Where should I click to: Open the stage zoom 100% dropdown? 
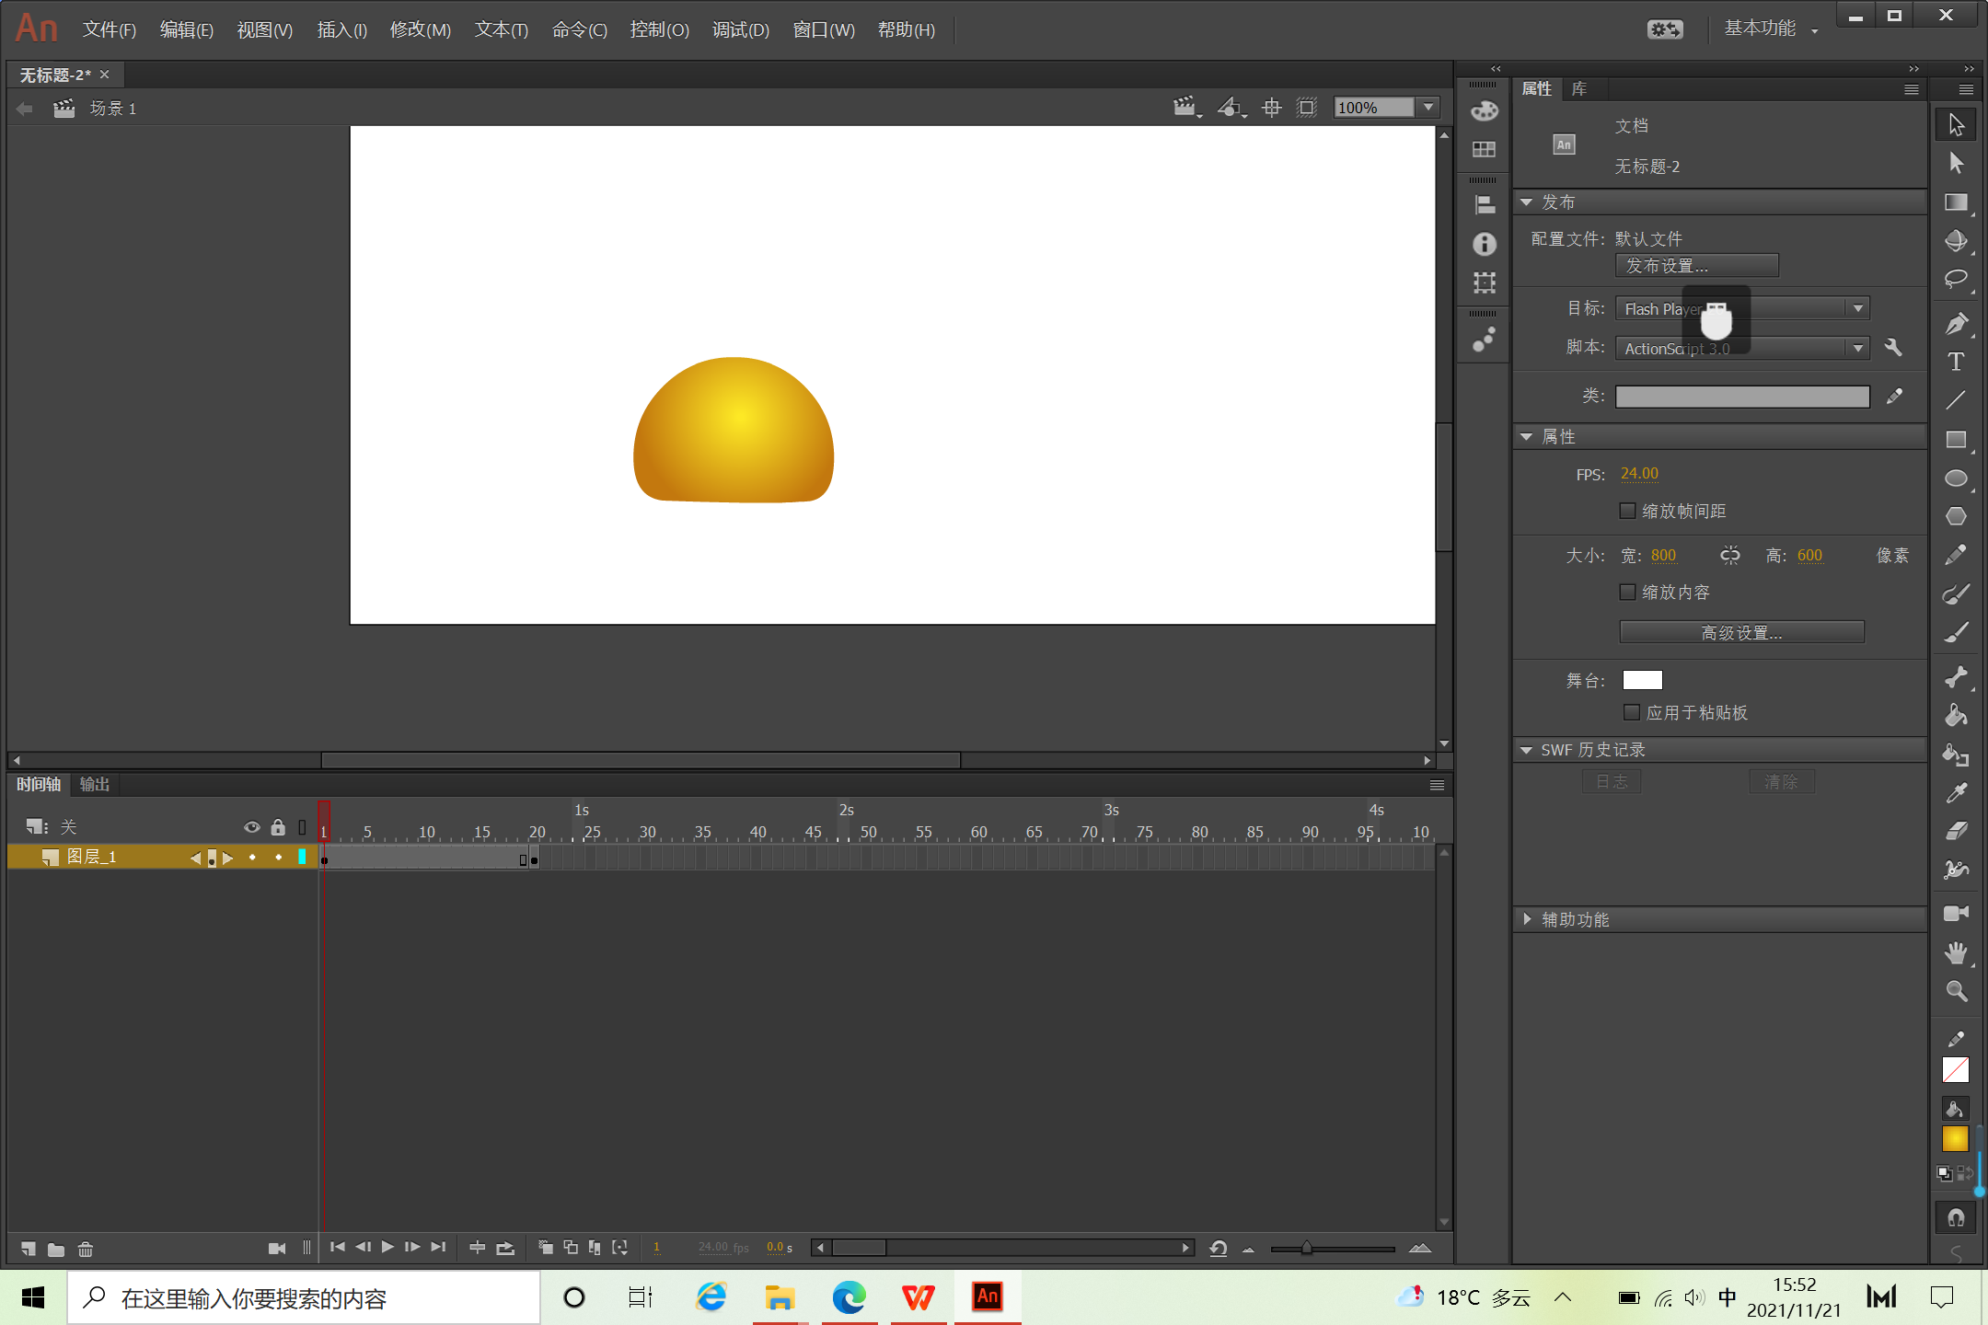click(x=1428, y=108)
